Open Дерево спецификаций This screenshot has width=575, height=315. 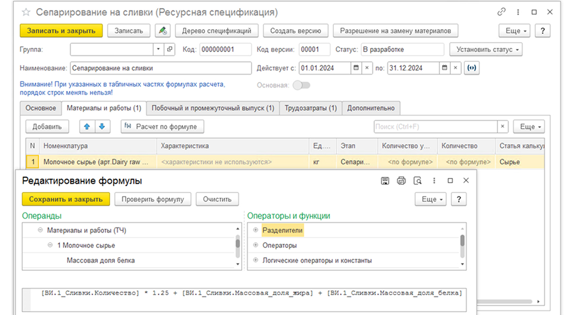[x=217, y=31]
